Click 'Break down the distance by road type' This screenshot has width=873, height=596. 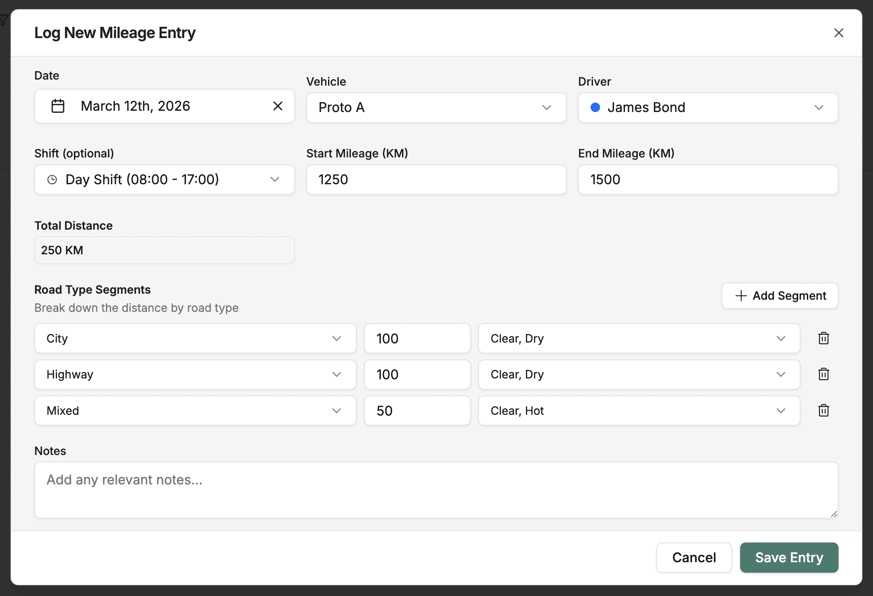(x=137, y=308)
